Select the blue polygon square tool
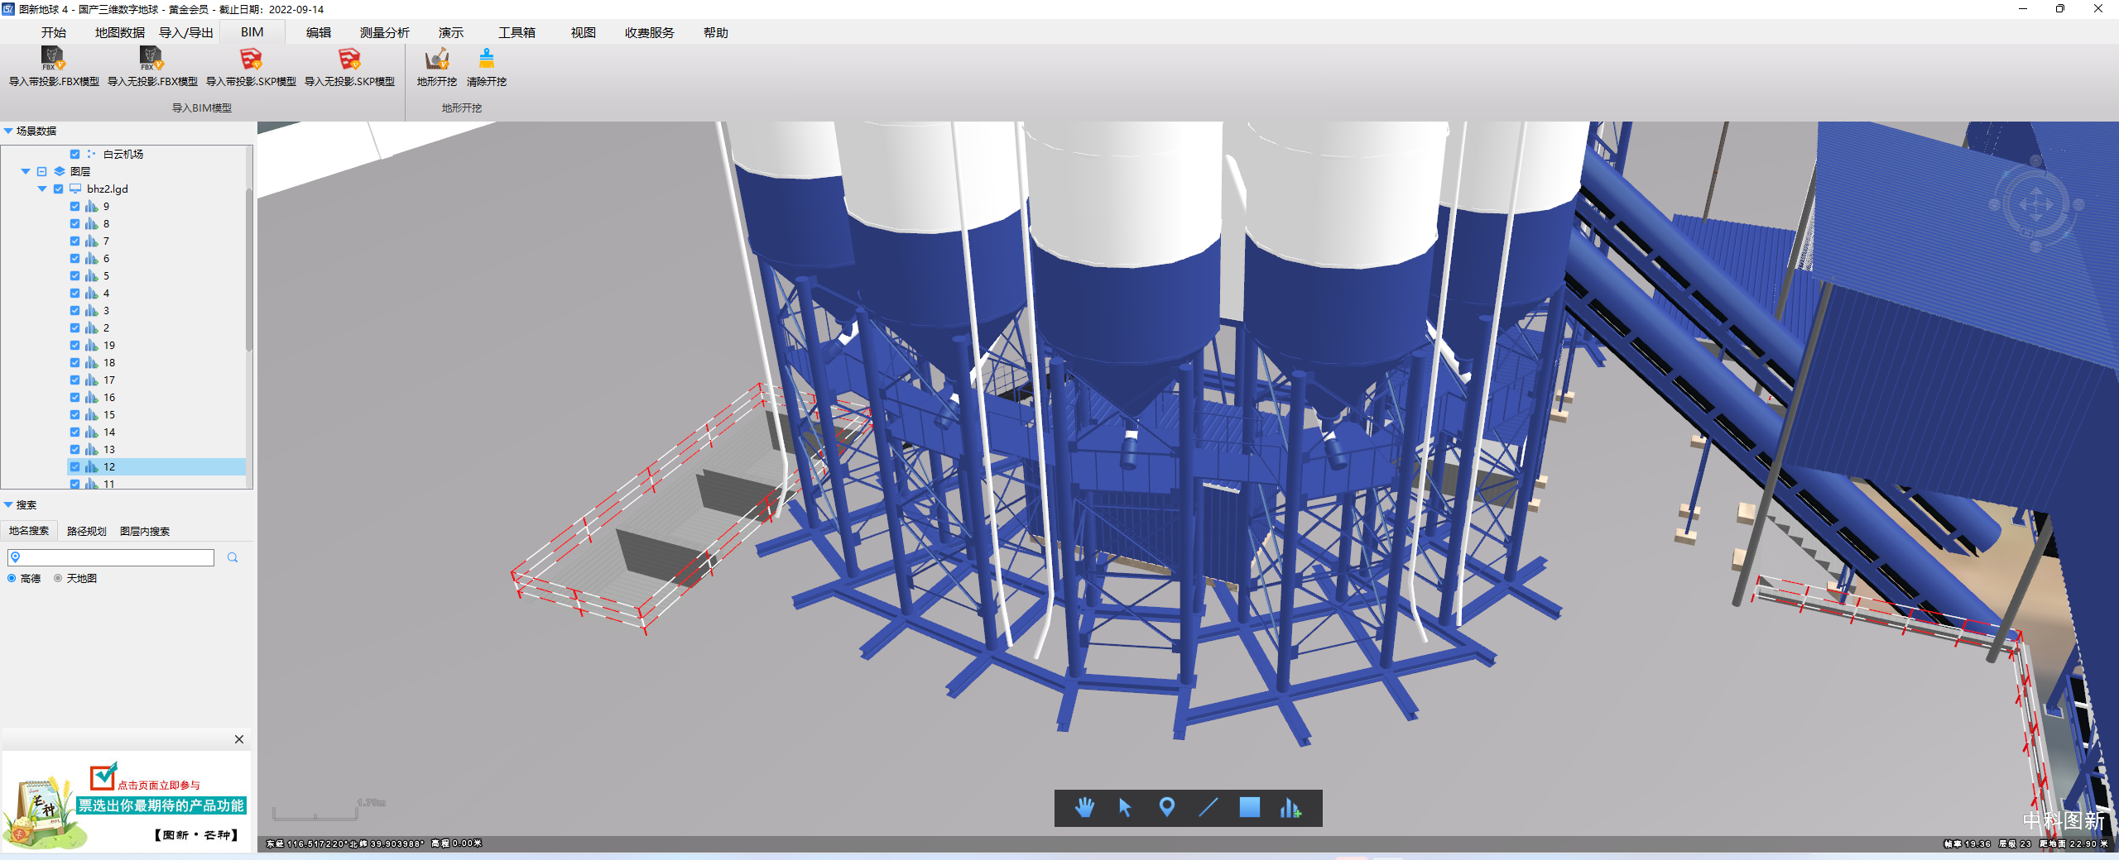The image size is (2119, 860). 1249,808
